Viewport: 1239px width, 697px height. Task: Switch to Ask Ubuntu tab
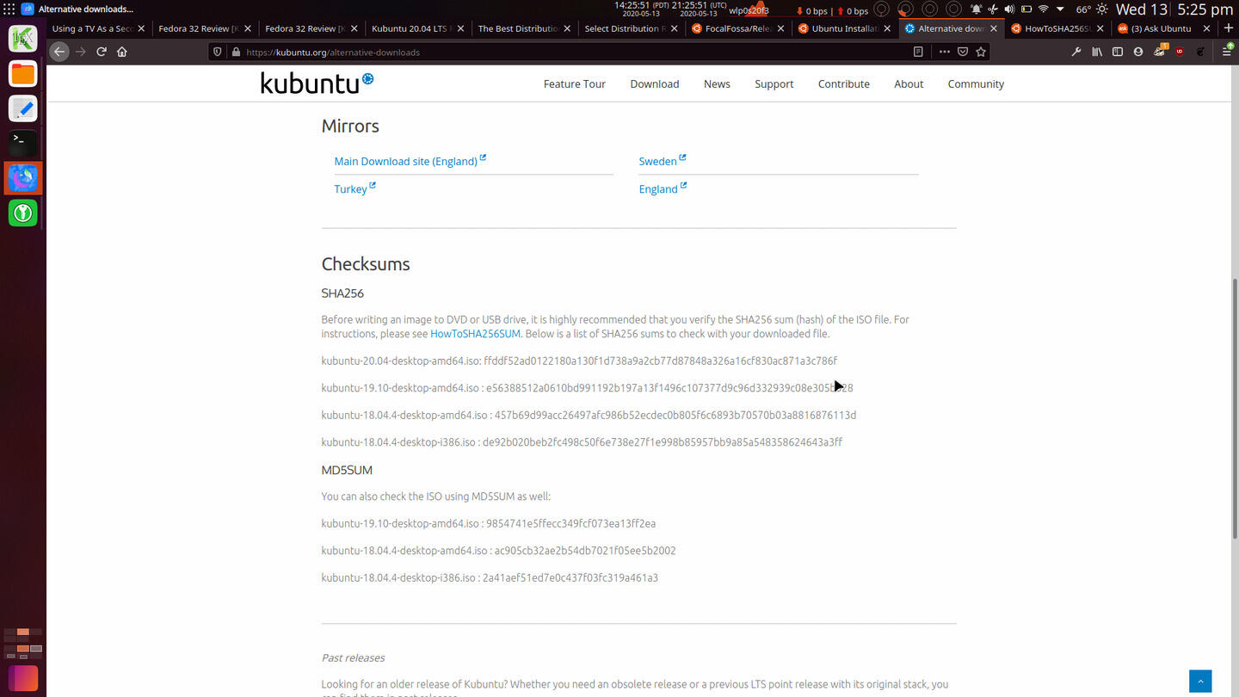tap(1162, 28)
